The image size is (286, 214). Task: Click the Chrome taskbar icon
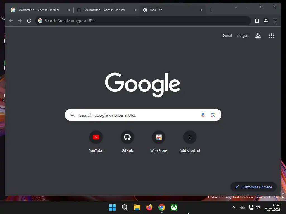(x=162, y=207)
